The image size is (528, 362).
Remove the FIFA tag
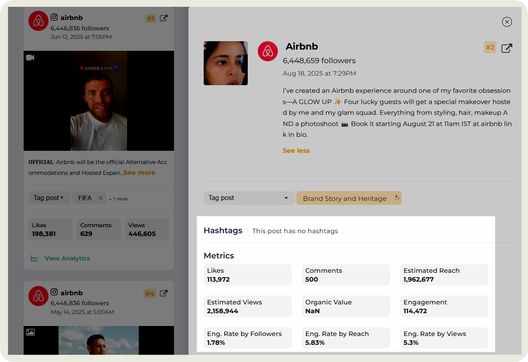[101, 198]
